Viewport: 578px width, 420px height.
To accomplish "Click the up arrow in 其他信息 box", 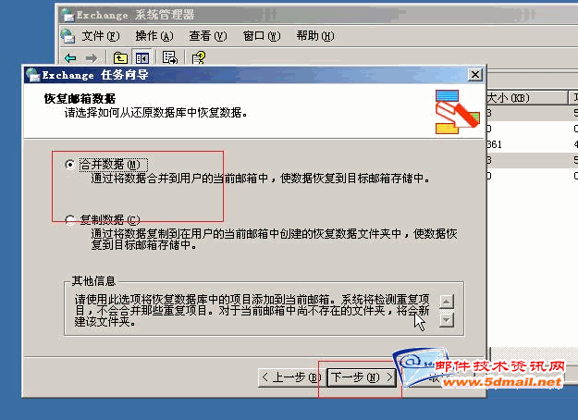I will pyautogui.click(x=447, y=302).
